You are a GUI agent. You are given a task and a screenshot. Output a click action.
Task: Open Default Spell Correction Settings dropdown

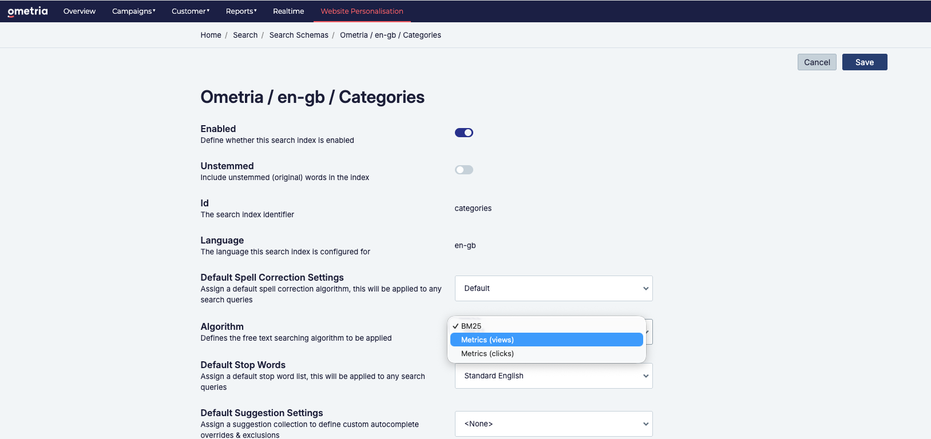[554, 289]
